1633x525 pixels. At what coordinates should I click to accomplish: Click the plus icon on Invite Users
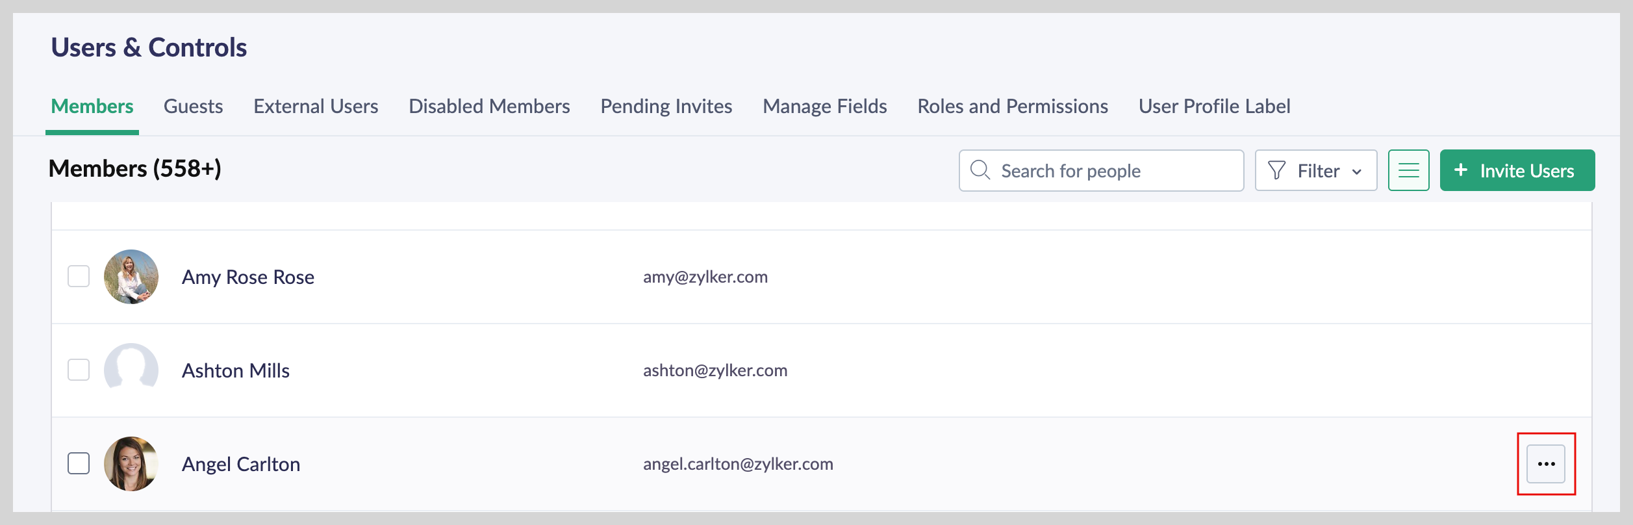pos(1461,170)
